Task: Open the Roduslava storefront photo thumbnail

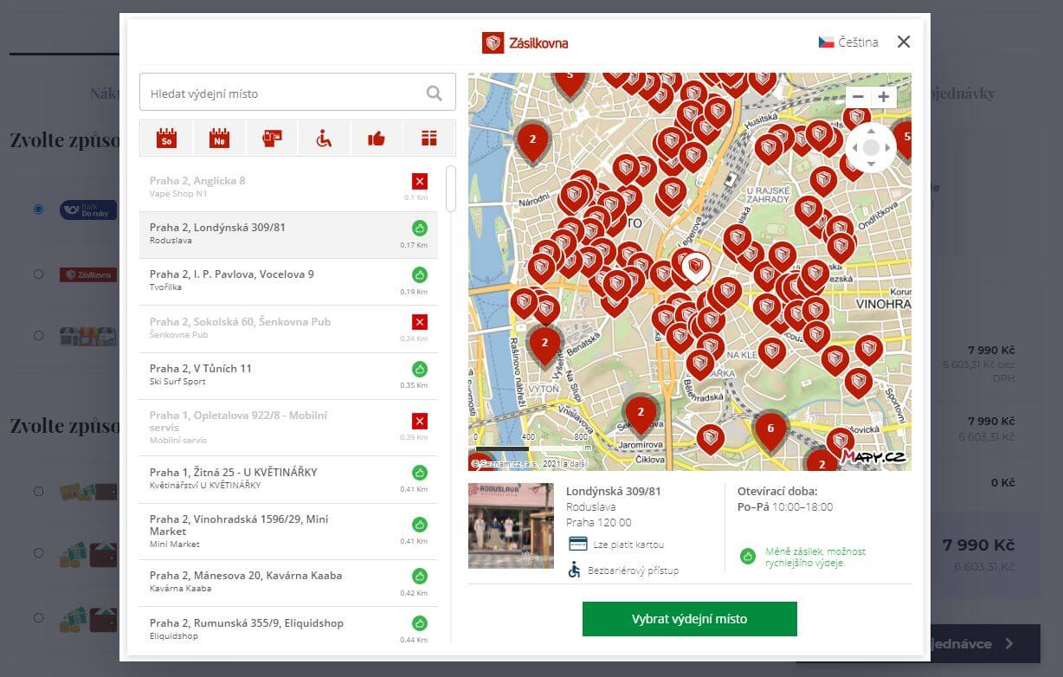Action: coord(511,525)
